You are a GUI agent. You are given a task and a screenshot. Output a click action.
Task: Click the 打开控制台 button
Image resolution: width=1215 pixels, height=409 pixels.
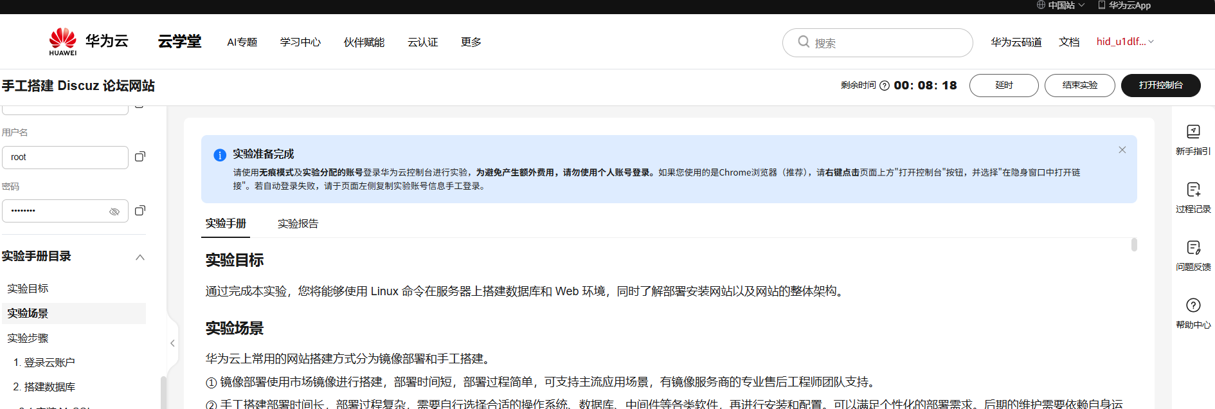coord(1160,86)
